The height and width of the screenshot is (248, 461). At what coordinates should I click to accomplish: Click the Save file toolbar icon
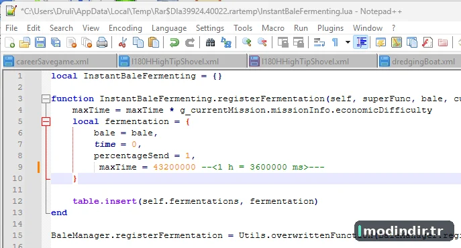pyautogui.click(x=40, y=42)
